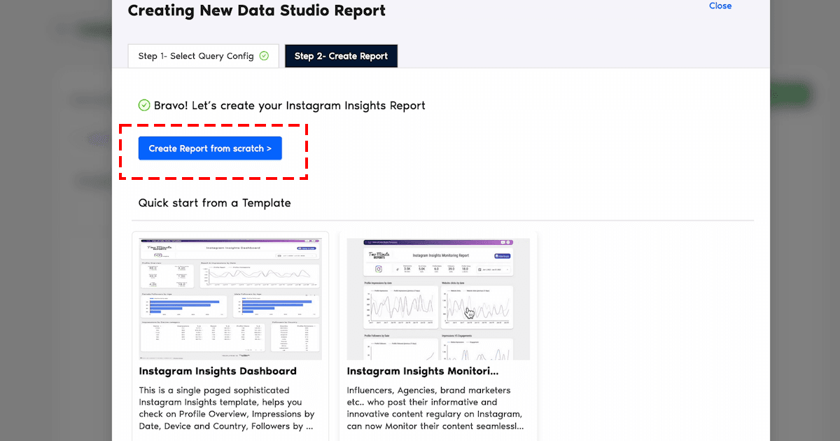Click green checkmark icon in Step 1 tab

tap(264, 56)
